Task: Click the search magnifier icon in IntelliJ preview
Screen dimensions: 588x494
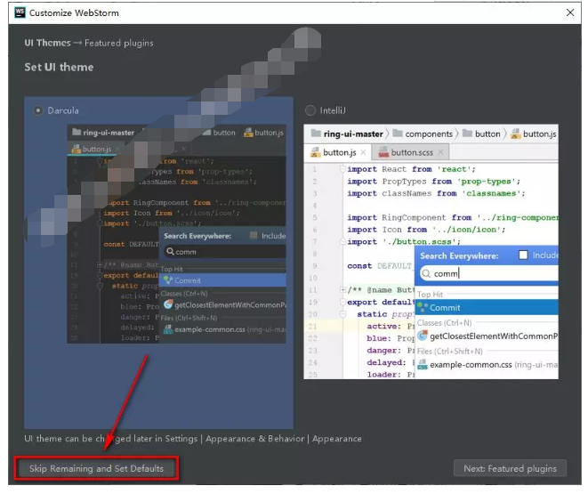Action: 426,274
